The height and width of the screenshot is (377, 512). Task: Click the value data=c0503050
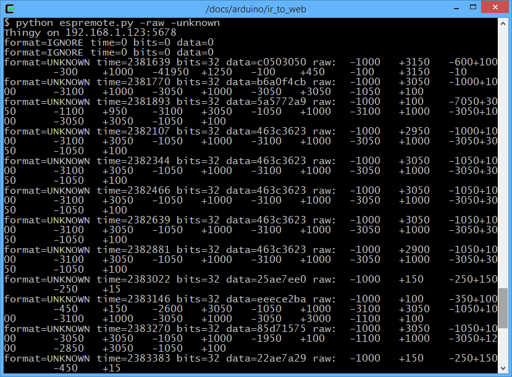pyautogui.click(x=266, y=62)
